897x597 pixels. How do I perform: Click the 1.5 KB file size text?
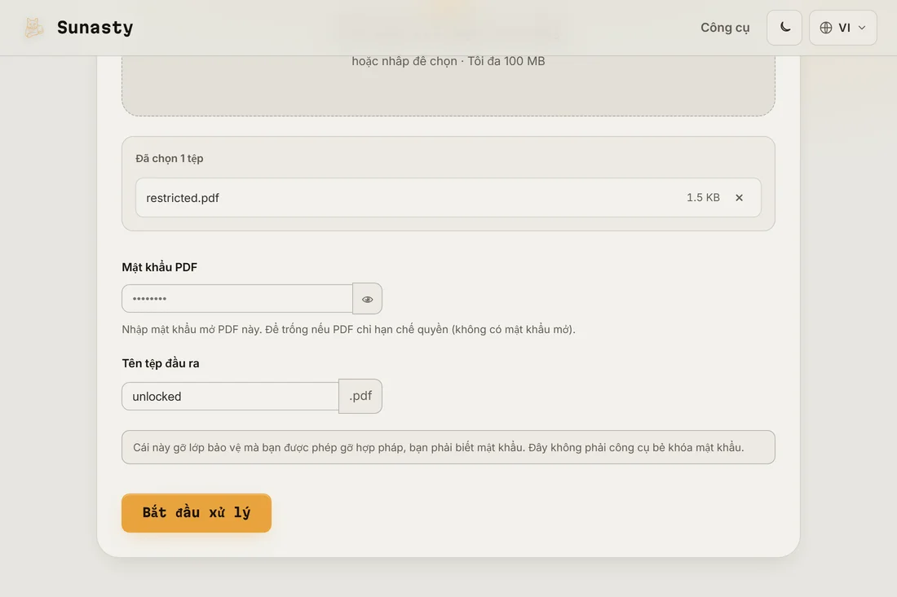[703, 198]
